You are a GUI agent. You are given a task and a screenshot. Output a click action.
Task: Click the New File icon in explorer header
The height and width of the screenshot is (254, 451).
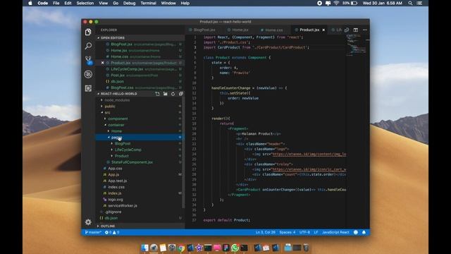(x=157, y=94)
